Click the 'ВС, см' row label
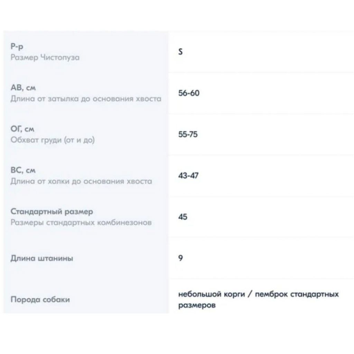 pos(23,170)
